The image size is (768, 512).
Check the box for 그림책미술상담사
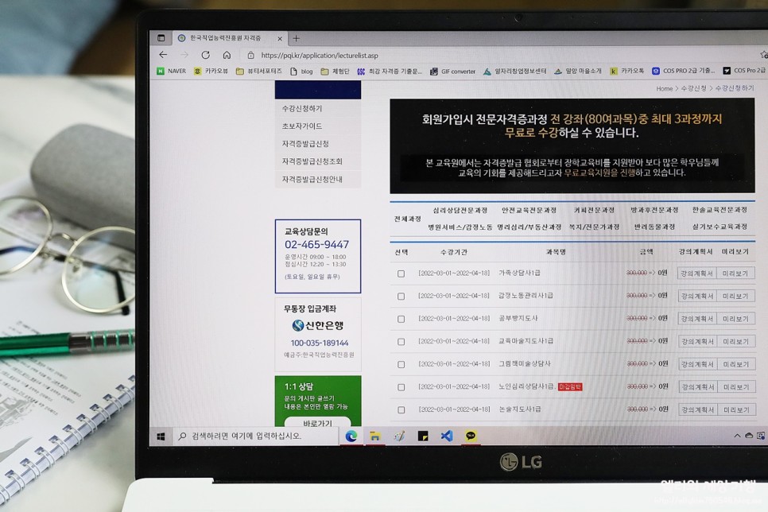point(401,365)
